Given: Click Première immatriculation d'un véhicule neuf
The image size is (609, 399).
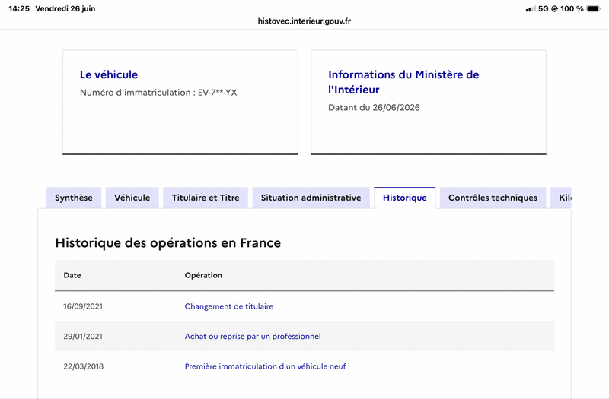Looking at the screenshot, I should click(x=265, y=366).
